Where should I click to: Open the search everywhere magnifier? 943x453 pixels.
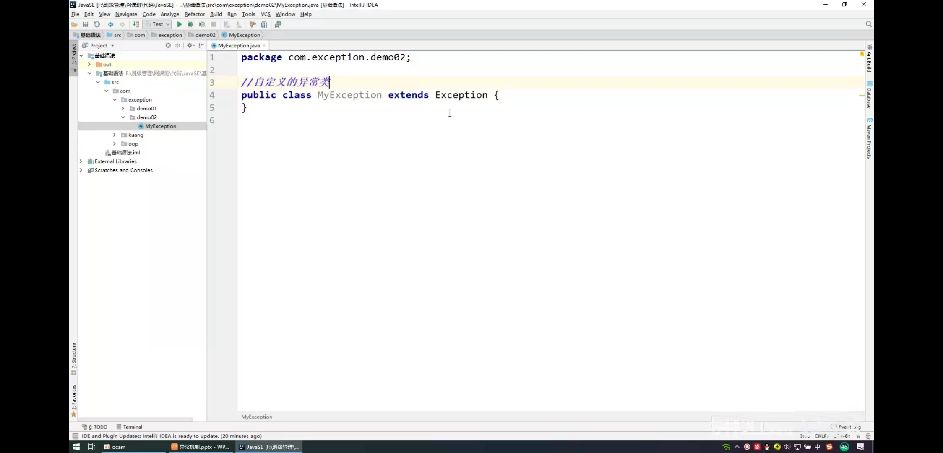coord(868,24)
